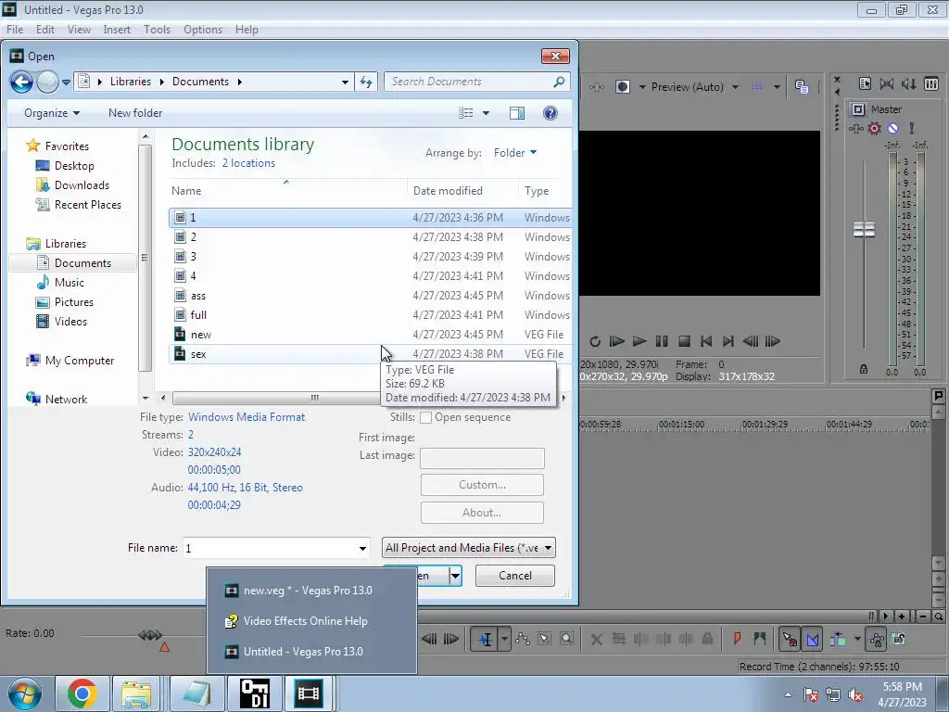This screenshot has width=949, height=712.
Task: Click the Help question mark icon in Open dialog
Action: [x=550, y=113]
